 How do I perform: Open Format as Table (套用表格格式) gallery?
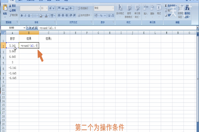tap(129, 11)
